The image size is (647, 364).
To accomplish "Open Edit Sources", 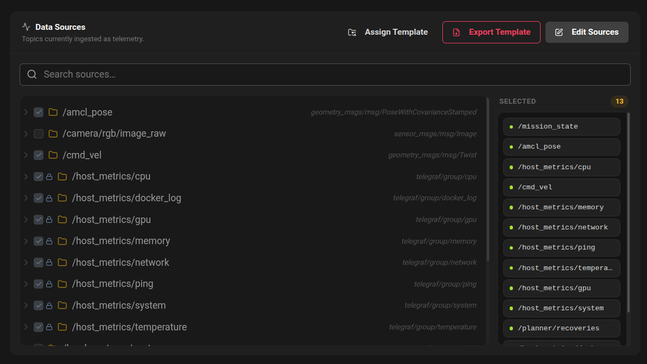I will [x=587, y=32].
